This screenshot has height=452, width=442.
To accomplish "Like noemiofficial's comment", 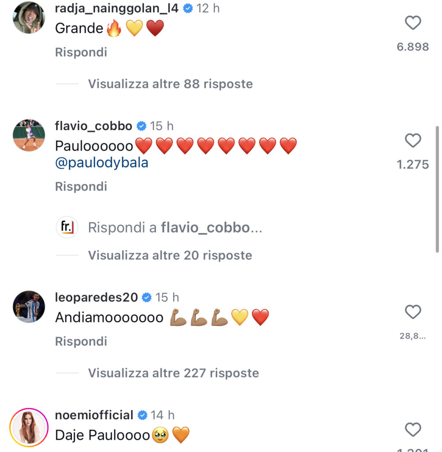I will tap(413, 429).
